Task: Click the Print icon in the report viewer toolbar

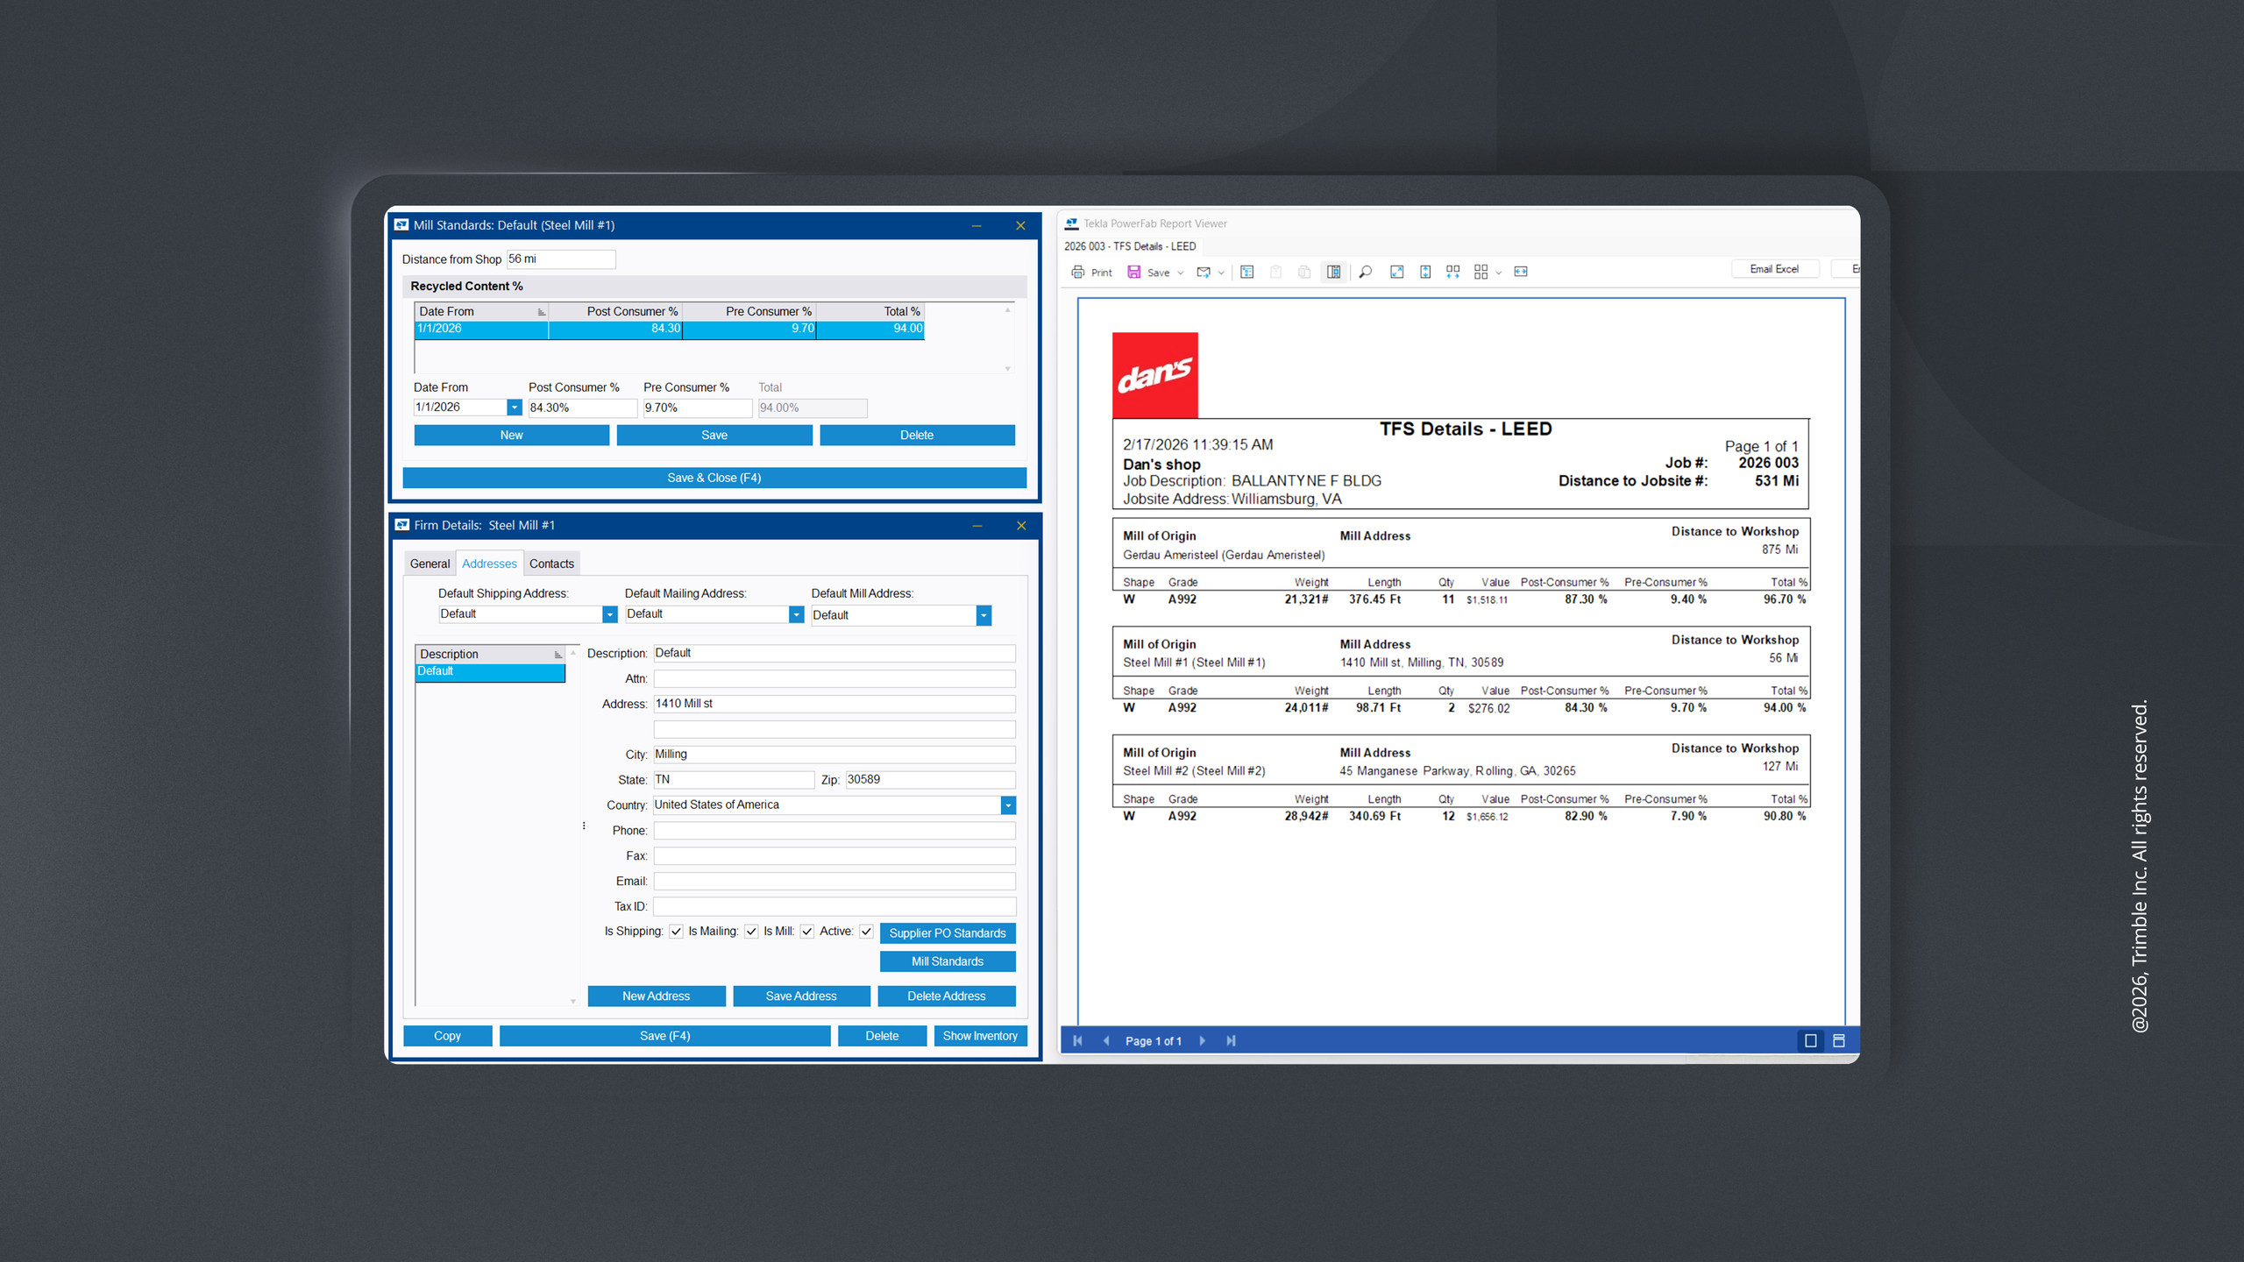Action: pos(1078,272)
